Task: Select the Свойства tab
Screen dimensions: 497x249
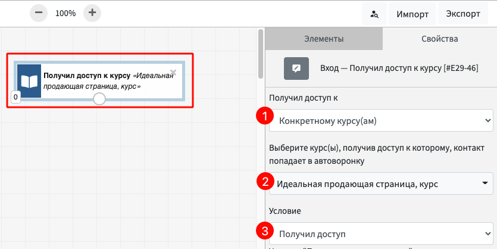Action: (439, 39)
